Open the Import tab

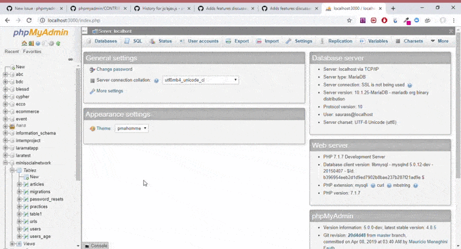[x=267, y=41]
